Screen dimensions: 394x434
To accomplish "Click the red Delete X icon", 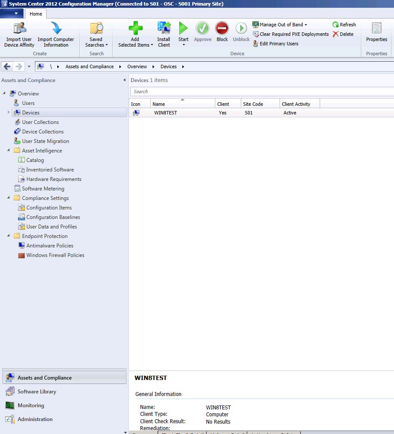I will (x=336, y=34).
